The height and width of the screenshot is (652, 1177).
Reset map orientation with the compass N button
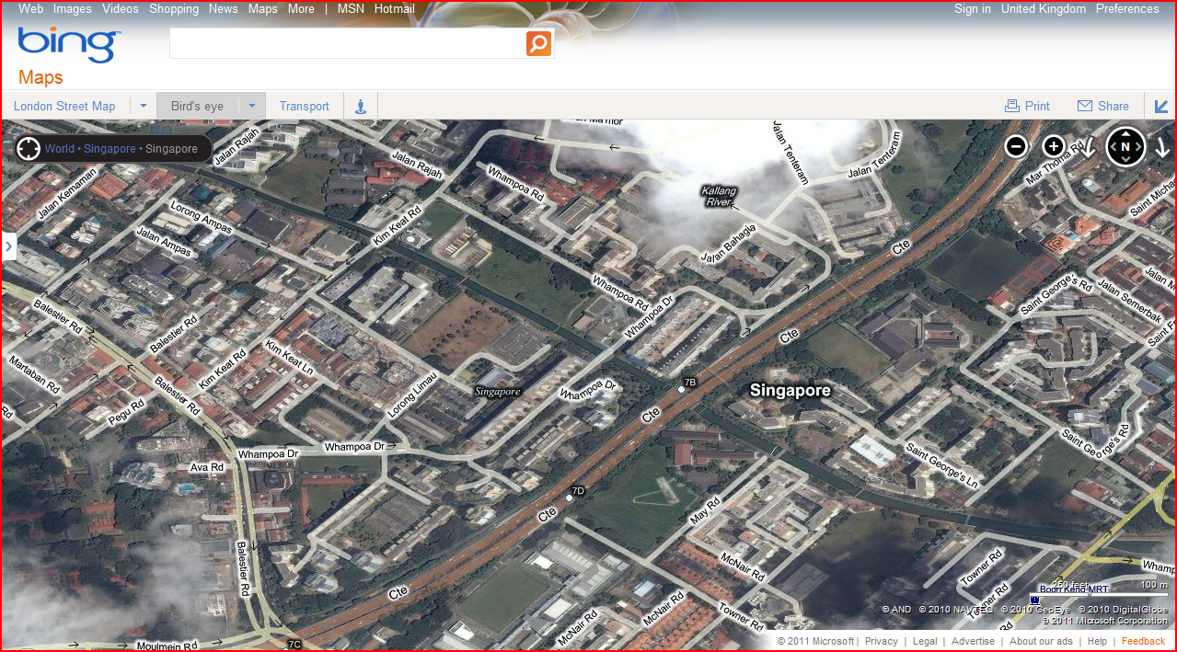pos(1125,146)
